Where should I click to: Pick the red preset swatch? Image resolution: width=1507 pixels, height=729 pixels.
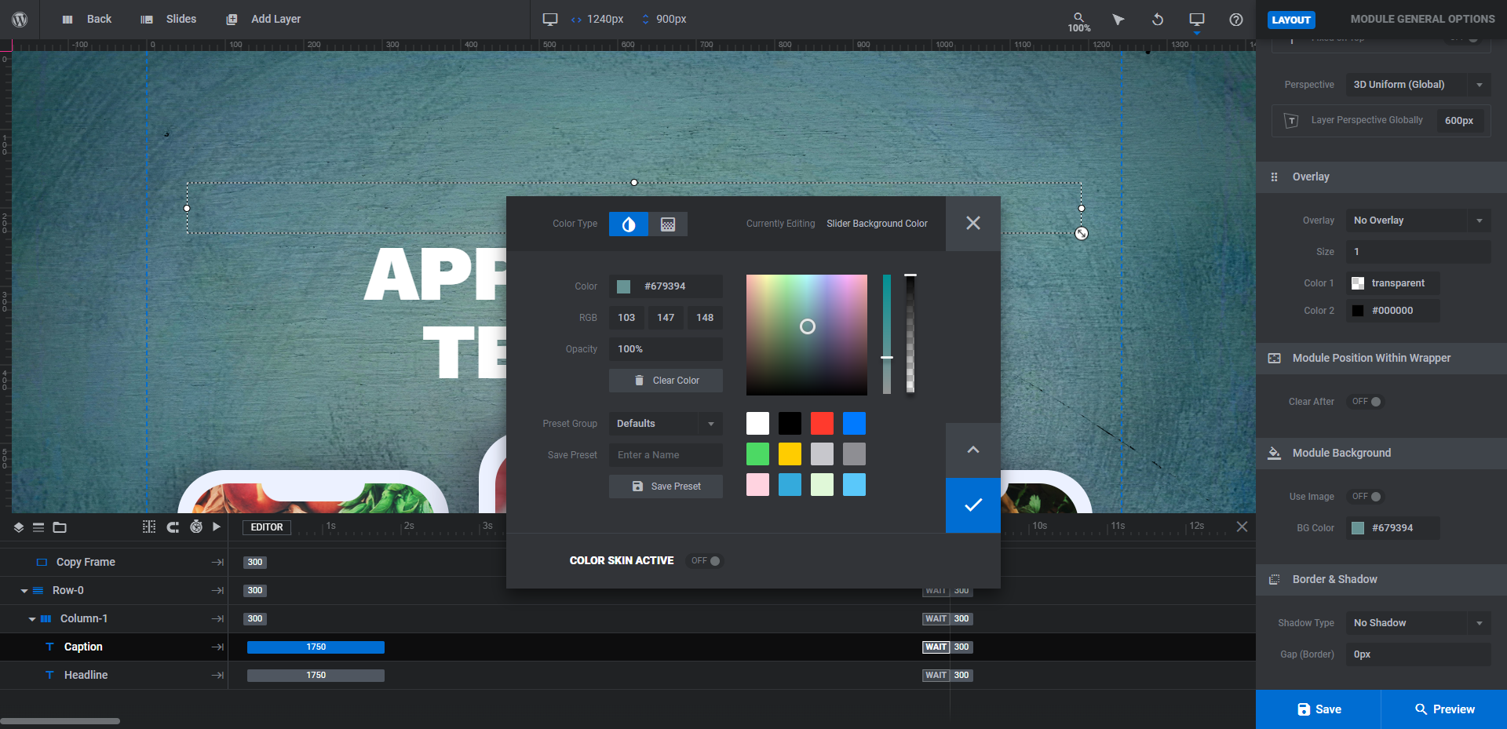[822, 424]
